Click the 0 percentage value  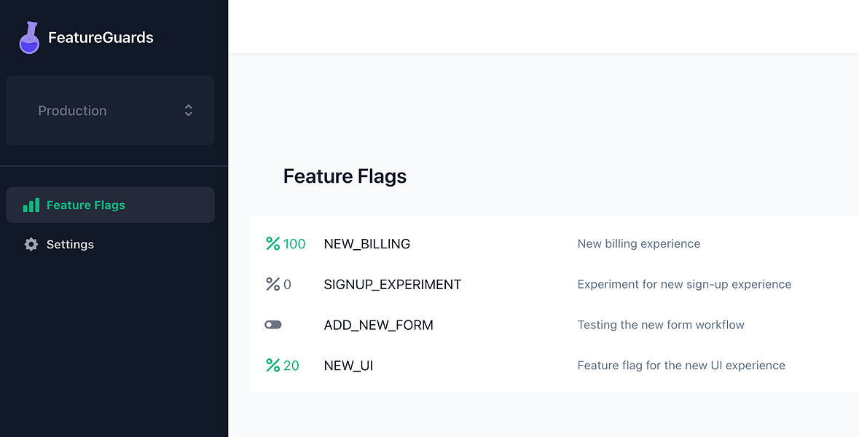coord(287,285)
